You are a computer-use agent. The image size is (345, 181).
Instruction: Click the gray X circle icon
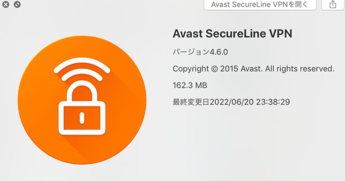(x=5, y=5)
